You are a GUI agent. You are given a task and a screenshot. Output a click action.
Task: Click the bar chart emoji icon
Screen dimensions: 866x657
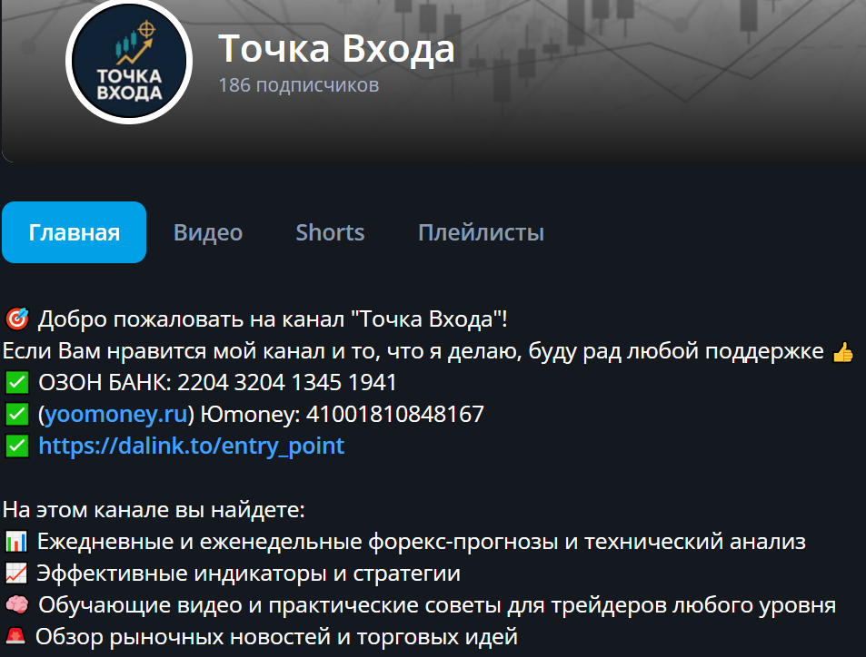point(16,542)
